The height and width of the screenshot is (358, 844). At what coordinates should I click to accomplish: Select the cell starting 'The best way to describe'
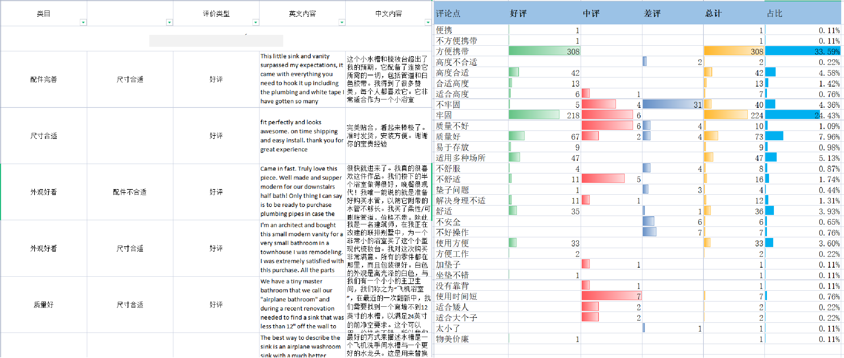(302, 345)
